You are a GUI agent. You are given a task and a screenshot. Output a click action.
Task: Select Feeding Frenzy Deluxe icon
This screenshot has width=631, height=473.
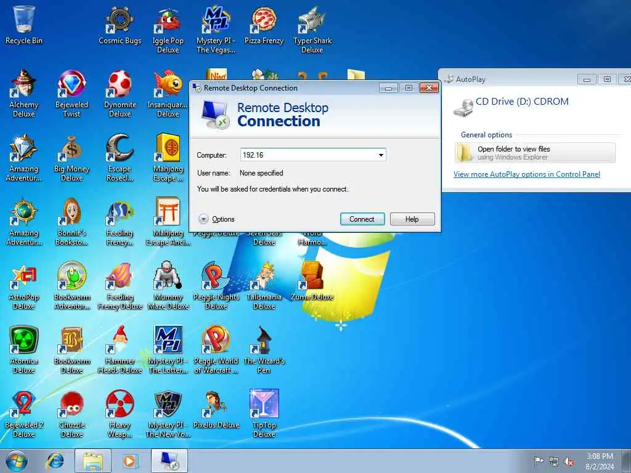tap(120, 286)
